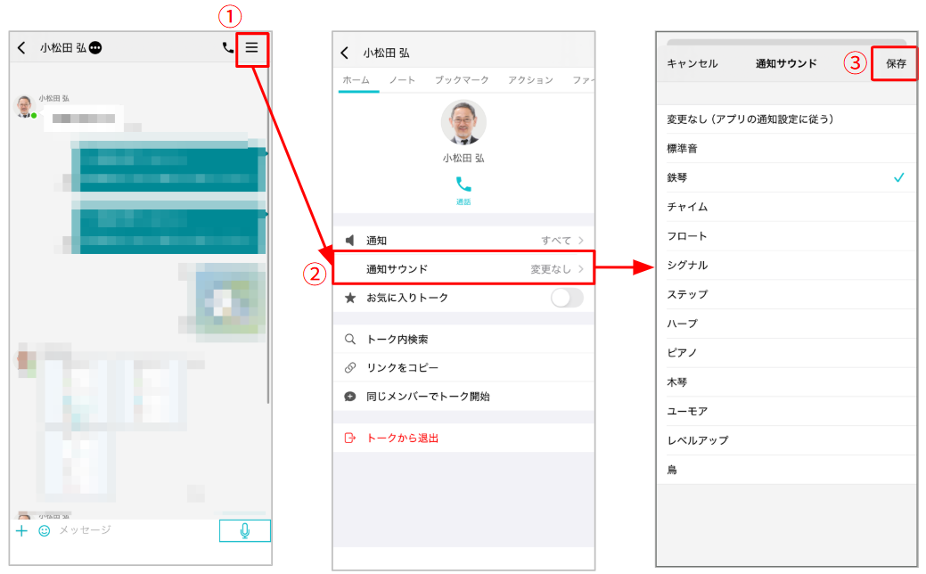Tap the chat bubble icon for 同じメンバー
Screen dimensions: 926x574
350,397
